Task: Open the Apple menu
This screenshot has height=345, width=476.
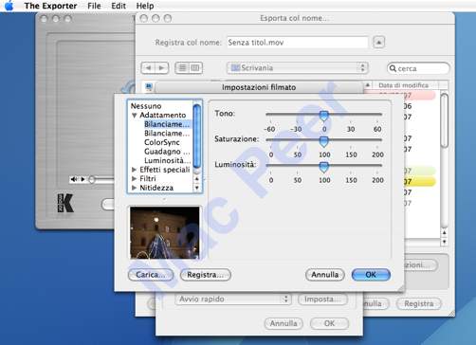Action: click(x=9, y=6)
